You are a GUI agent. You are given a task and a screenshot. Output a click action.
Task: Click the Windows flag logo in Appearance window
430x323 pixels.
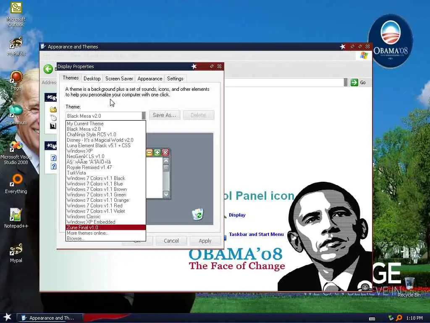point(364,56)
